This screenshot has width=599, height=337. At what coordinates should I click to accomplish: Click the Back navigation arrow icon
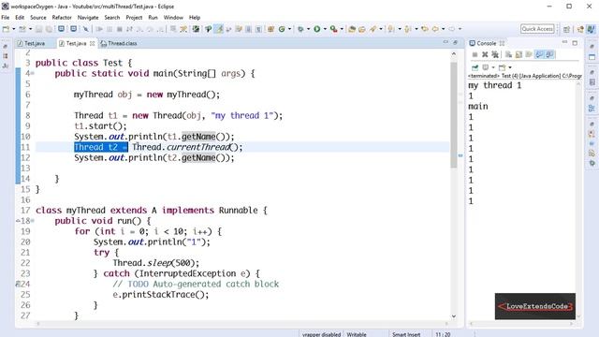click(x=435, y=29)
